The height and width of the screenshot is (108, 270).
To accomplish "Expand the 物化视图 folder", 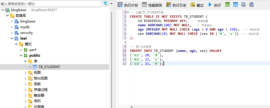I will 26,78.
